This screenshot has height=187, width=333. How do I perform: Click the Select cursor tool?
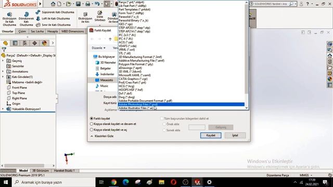107,4
